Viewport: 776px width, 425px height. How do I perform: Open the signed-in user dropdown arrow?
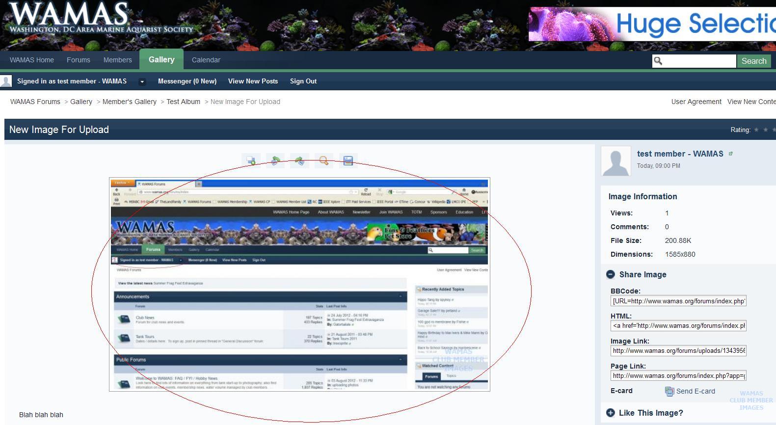tap(142, 81)
